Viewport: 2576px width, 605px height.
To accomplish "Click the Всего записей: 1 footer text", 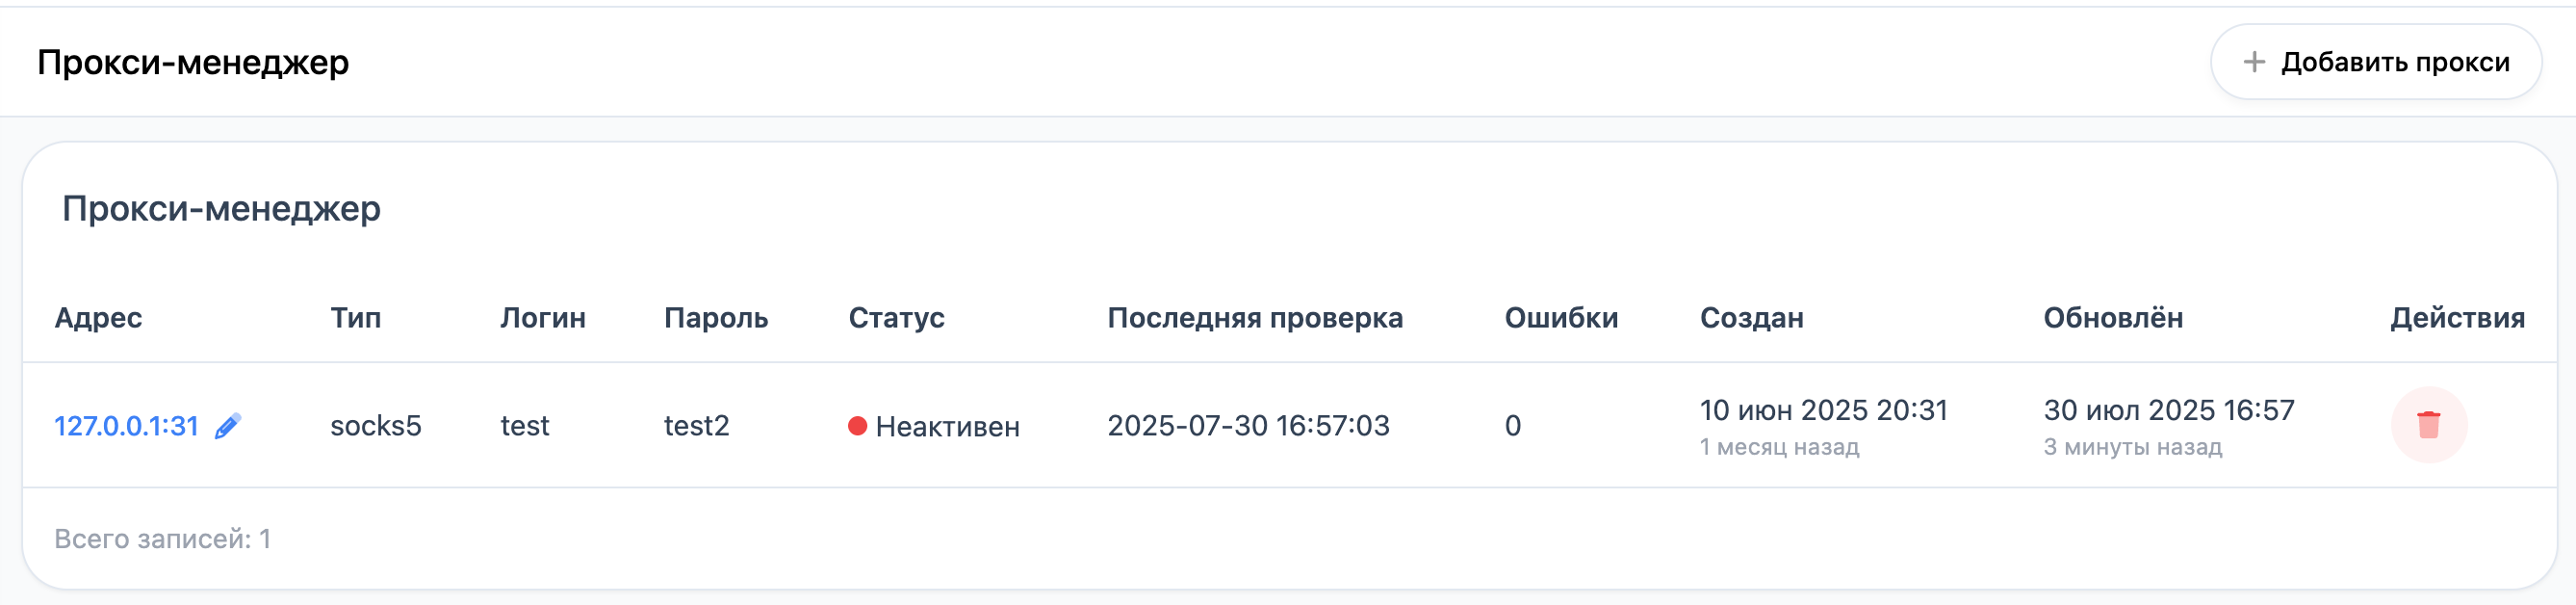I will coord(162,539).
